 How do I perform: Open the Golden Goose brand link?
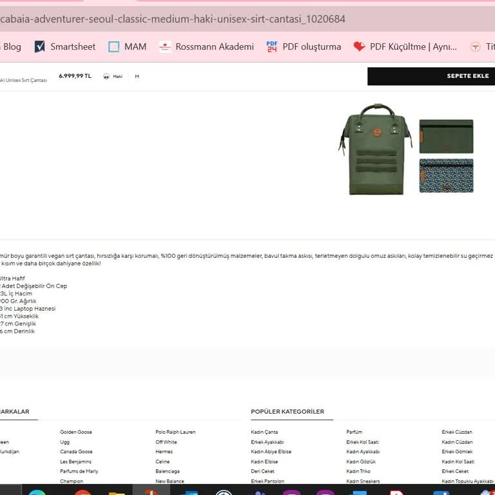(76, 432)
